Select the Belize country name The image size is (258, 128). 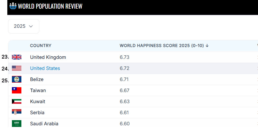click(37, 79)
